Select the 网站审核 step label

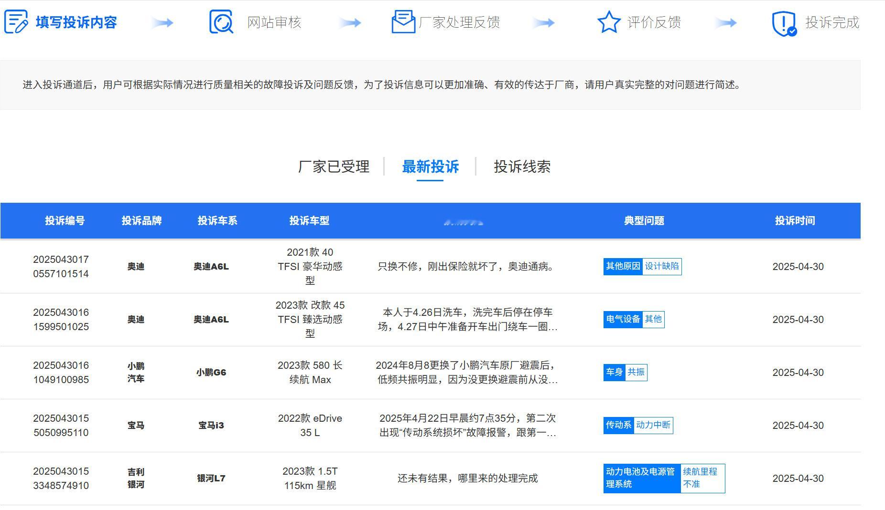tap(274, 22)
